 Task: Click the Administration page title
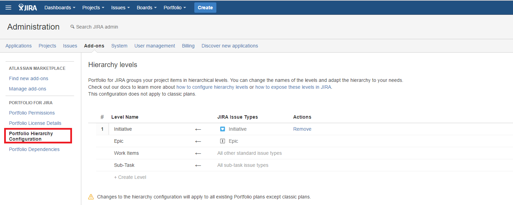[x=33, y=27]
